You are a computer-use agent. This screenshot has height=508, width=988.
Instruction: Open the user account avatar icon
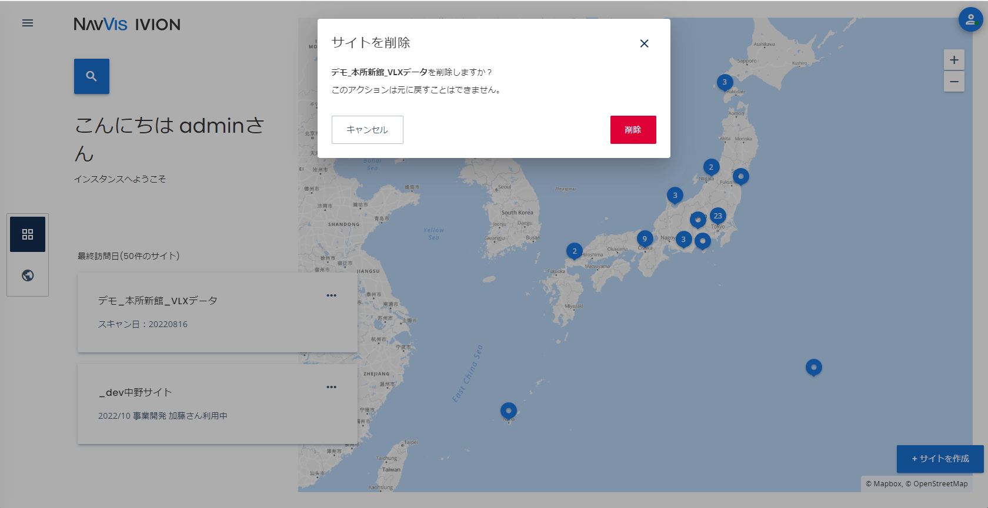tap(970, 19)
